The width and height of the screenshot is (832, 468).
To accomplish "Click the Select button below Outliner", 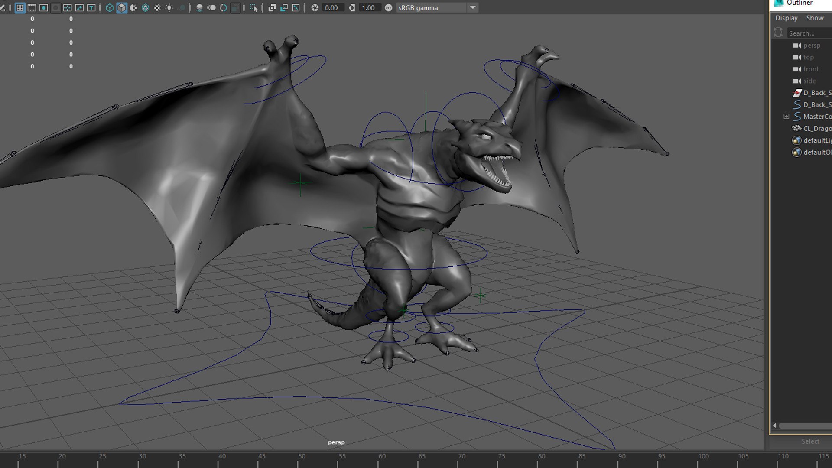I will 810,441.
